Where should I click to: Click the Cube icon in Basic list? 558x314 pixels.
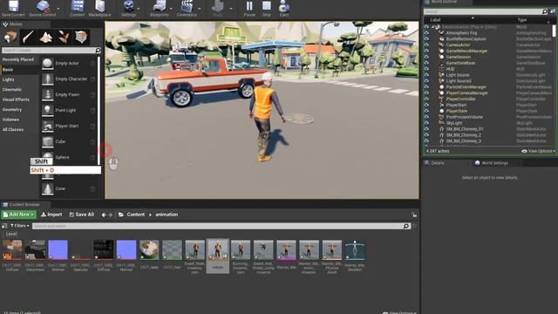[47, 141]
